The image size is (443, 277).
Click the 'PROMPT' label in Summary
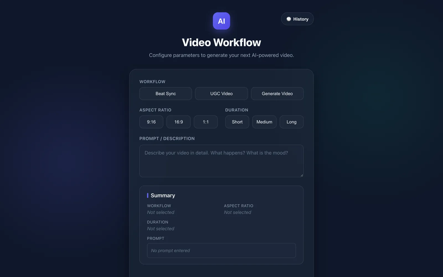tap(156, 238)
